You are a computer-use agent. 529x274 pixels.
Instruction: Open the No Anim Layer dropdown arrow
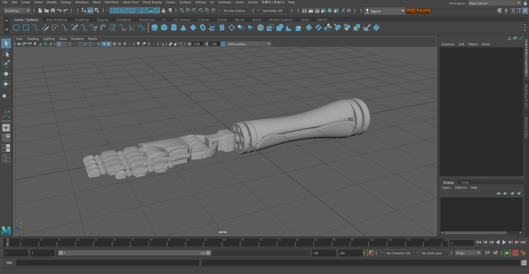click(417, 253)
